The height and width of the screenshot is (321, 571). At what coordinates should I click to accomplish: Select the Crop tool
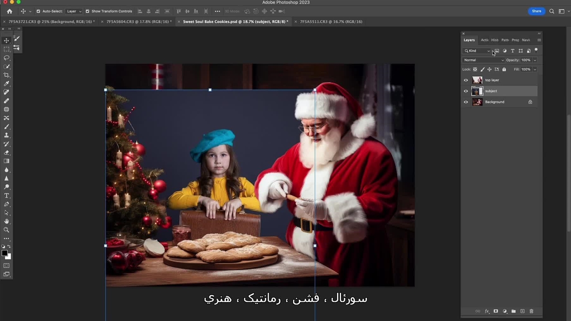(x=7, y=75)
